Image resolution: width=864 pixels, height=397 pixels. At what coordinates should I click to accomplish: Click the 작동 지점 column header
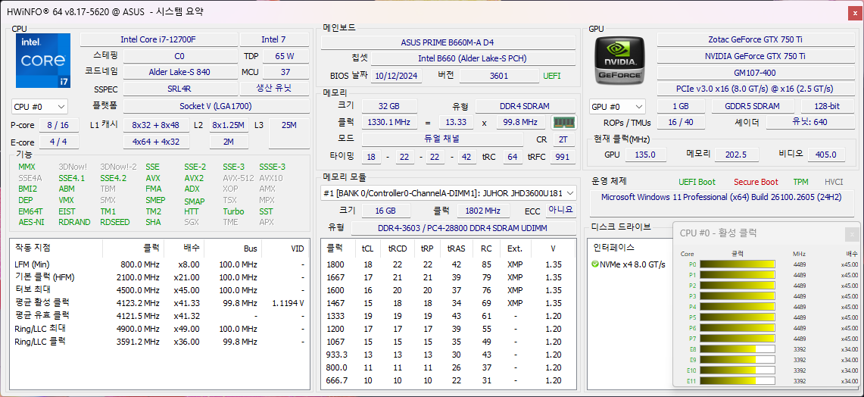click(56, 249)
